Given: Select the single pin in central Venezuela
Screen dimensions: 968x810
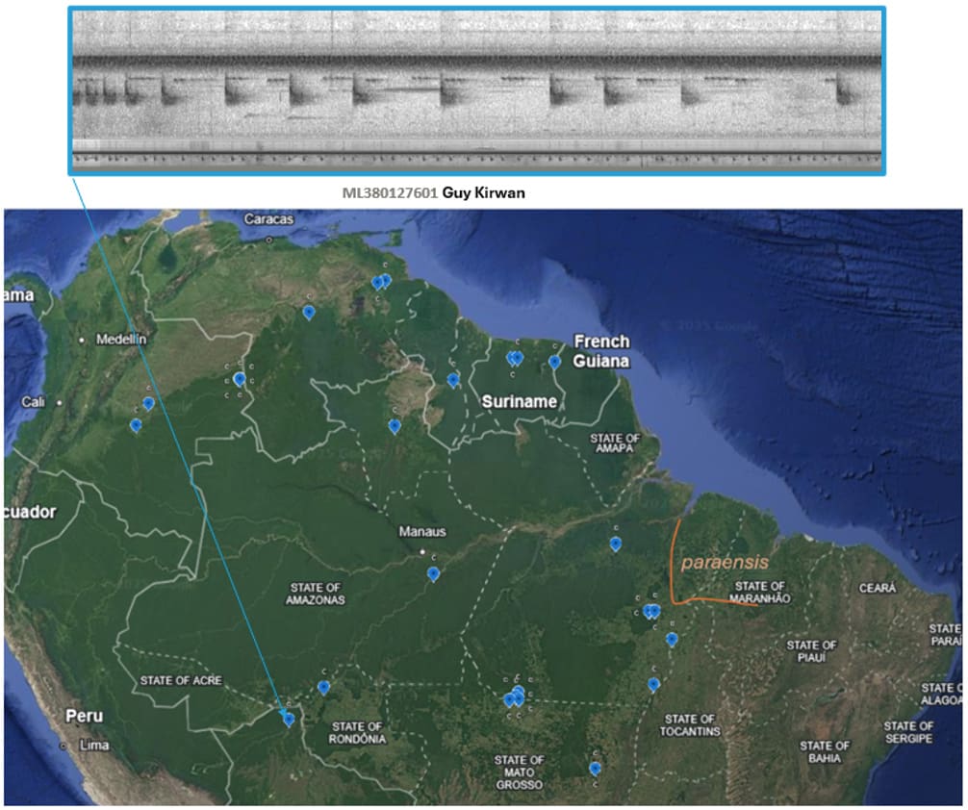Looking at the screenshot, I should pyautogui.click(x=309, y=312).
